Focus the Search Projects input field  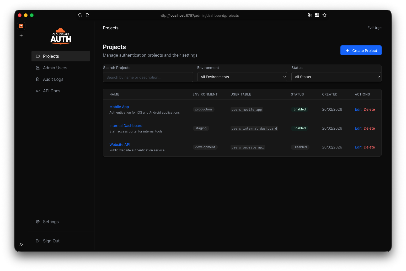148,77
